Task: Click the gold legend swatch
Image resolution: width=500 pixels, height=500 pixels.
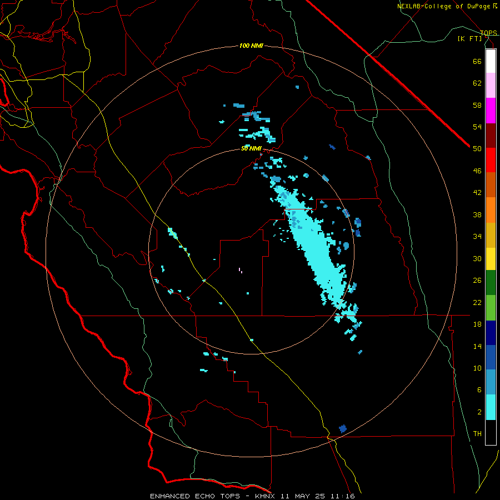Action: click(491, 235)
